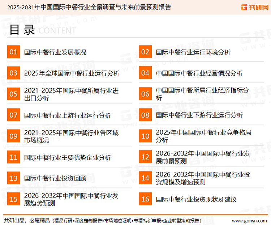Click the orange 02 number box
This screenshot has height=225, width=271.
[x=145, y=52]
